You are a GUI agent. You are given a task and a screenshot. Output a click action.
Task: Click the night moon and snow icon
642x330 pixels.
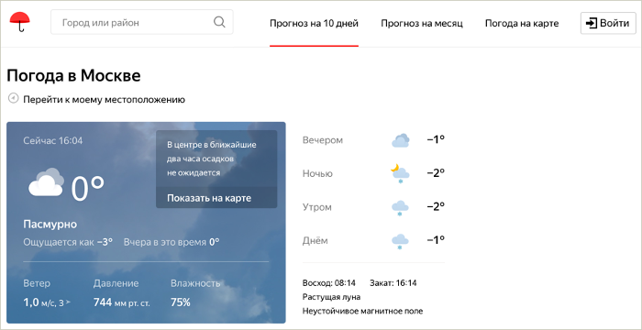[x=400, y=174]
